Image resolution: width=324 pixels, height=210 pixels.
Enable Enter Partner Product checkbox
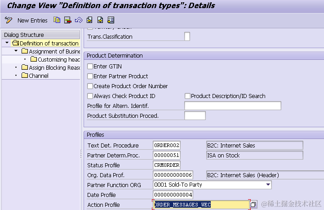tap(90, 76)
